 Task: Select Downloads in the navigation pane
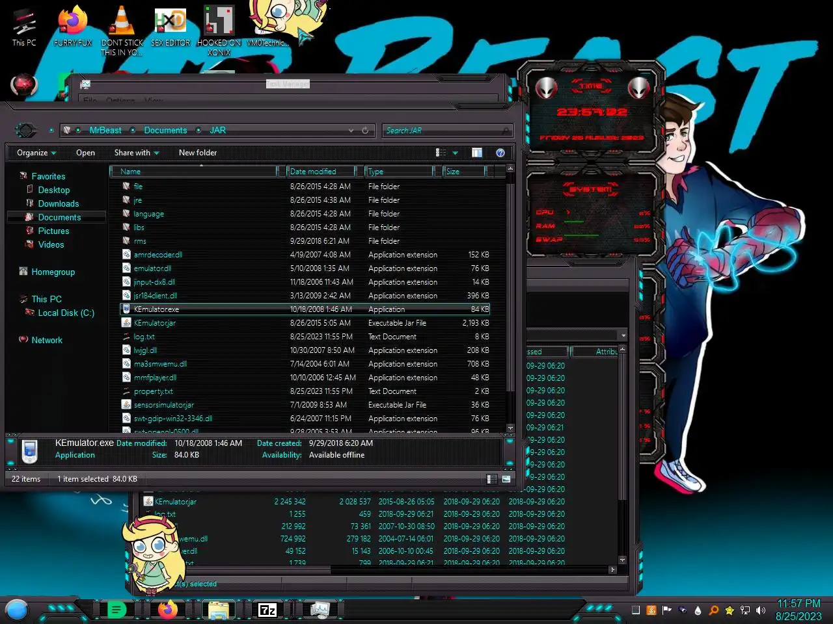pos(58,203)
